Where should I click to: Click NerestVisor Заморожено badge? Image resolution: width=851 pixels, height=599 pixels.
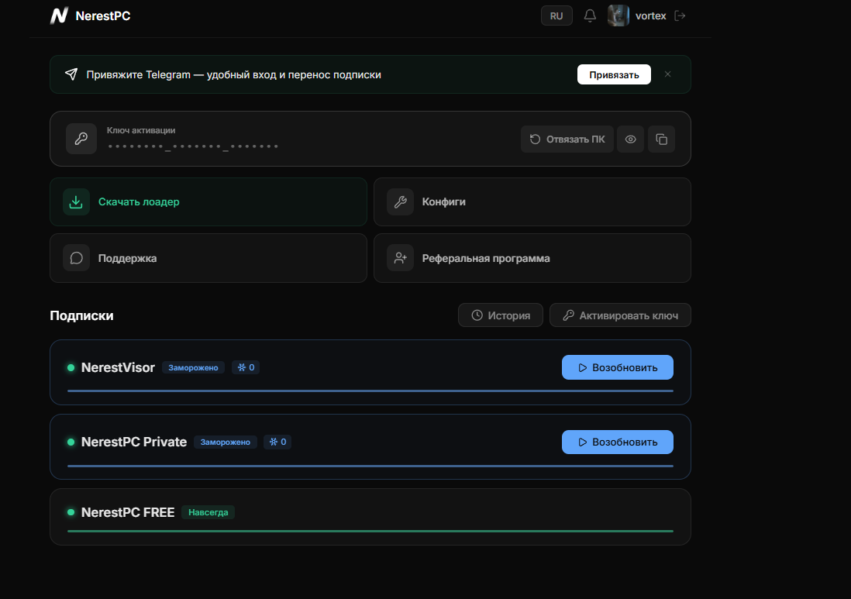(x=193, y=367)
